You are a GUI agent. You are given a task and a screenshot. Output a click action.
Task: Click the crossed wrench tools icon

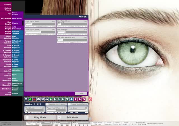pyautogui.click(x=67, y=99)
